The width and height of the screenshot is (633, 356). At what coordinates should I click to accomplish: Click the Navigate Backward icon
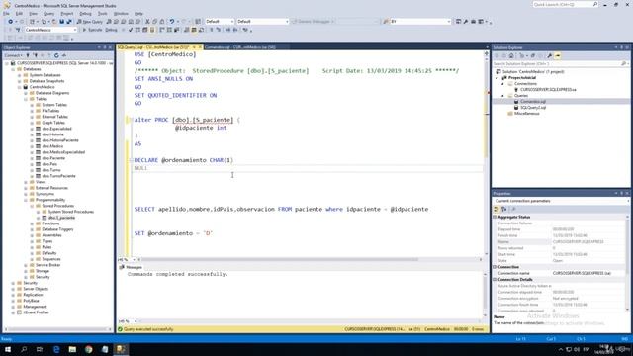pyautogui.click(x=10, y=22)
